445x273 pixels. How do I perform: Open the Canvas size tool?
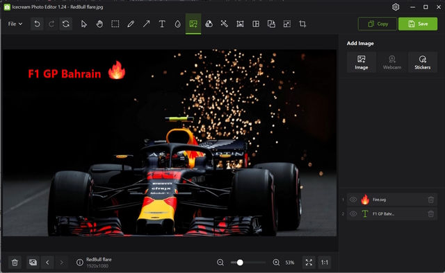287,24
